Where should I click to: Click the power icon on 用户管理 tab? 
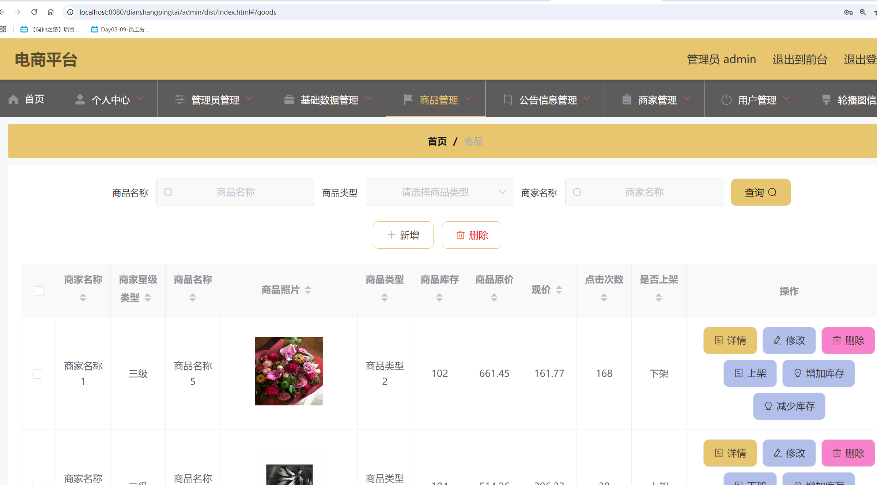pyautogui.click(x=726, y=99)
